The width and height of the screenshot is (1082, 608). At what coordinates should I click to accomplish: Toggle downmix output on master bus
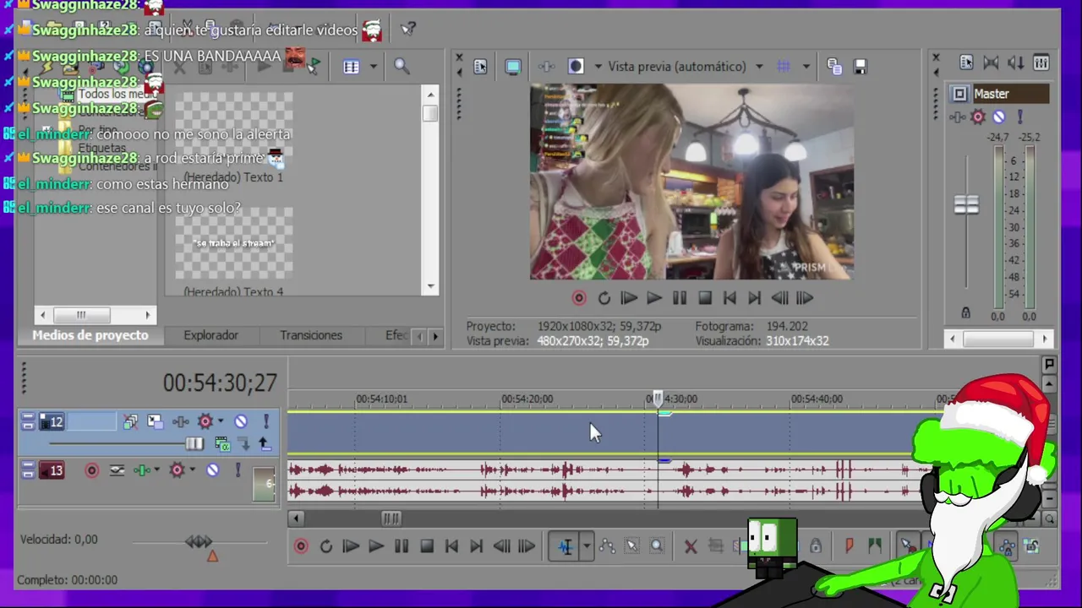point(992,62)
